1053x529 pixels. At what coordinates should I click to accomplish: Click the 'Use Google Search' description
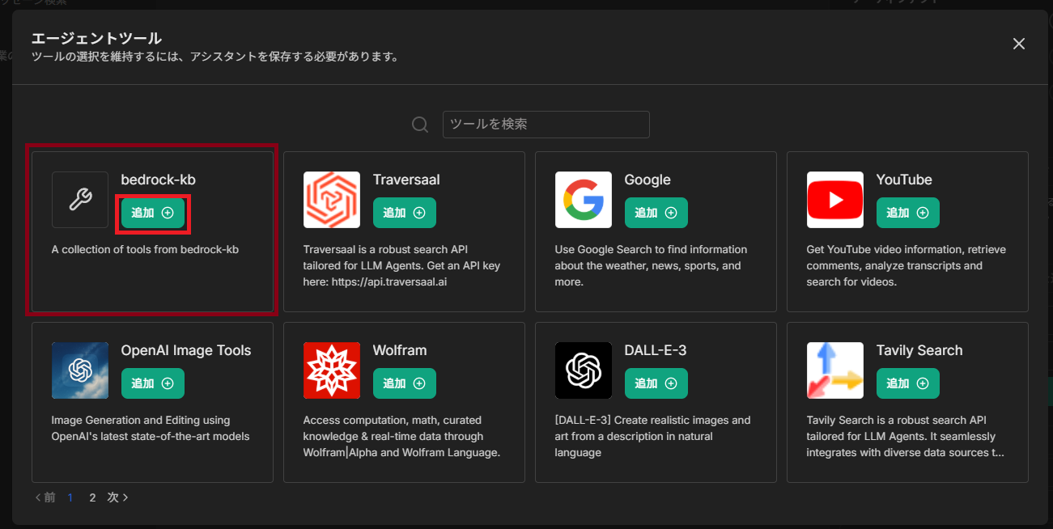652,265
